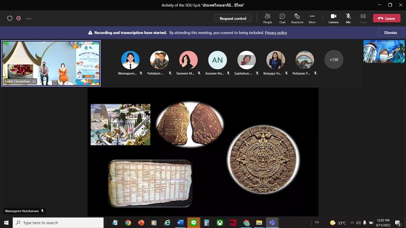Viewport: 406px width, 228px height.
Task: Open media player taskbar icon
Action: click(154, 223)
